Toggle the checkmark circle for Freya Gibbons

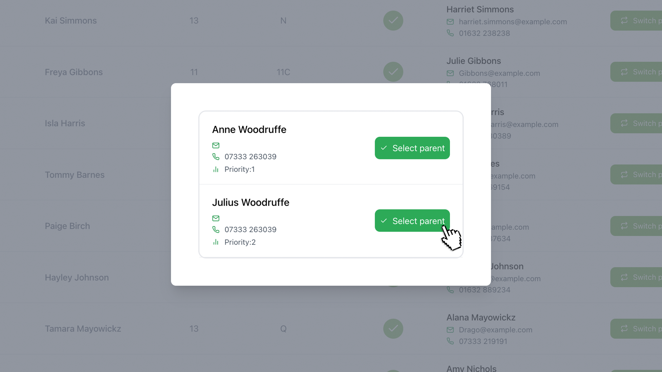393,72
